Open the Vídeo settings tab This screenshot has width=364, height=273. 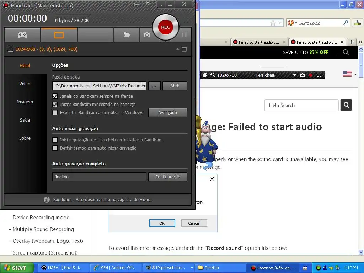click(x=25, y=84)
